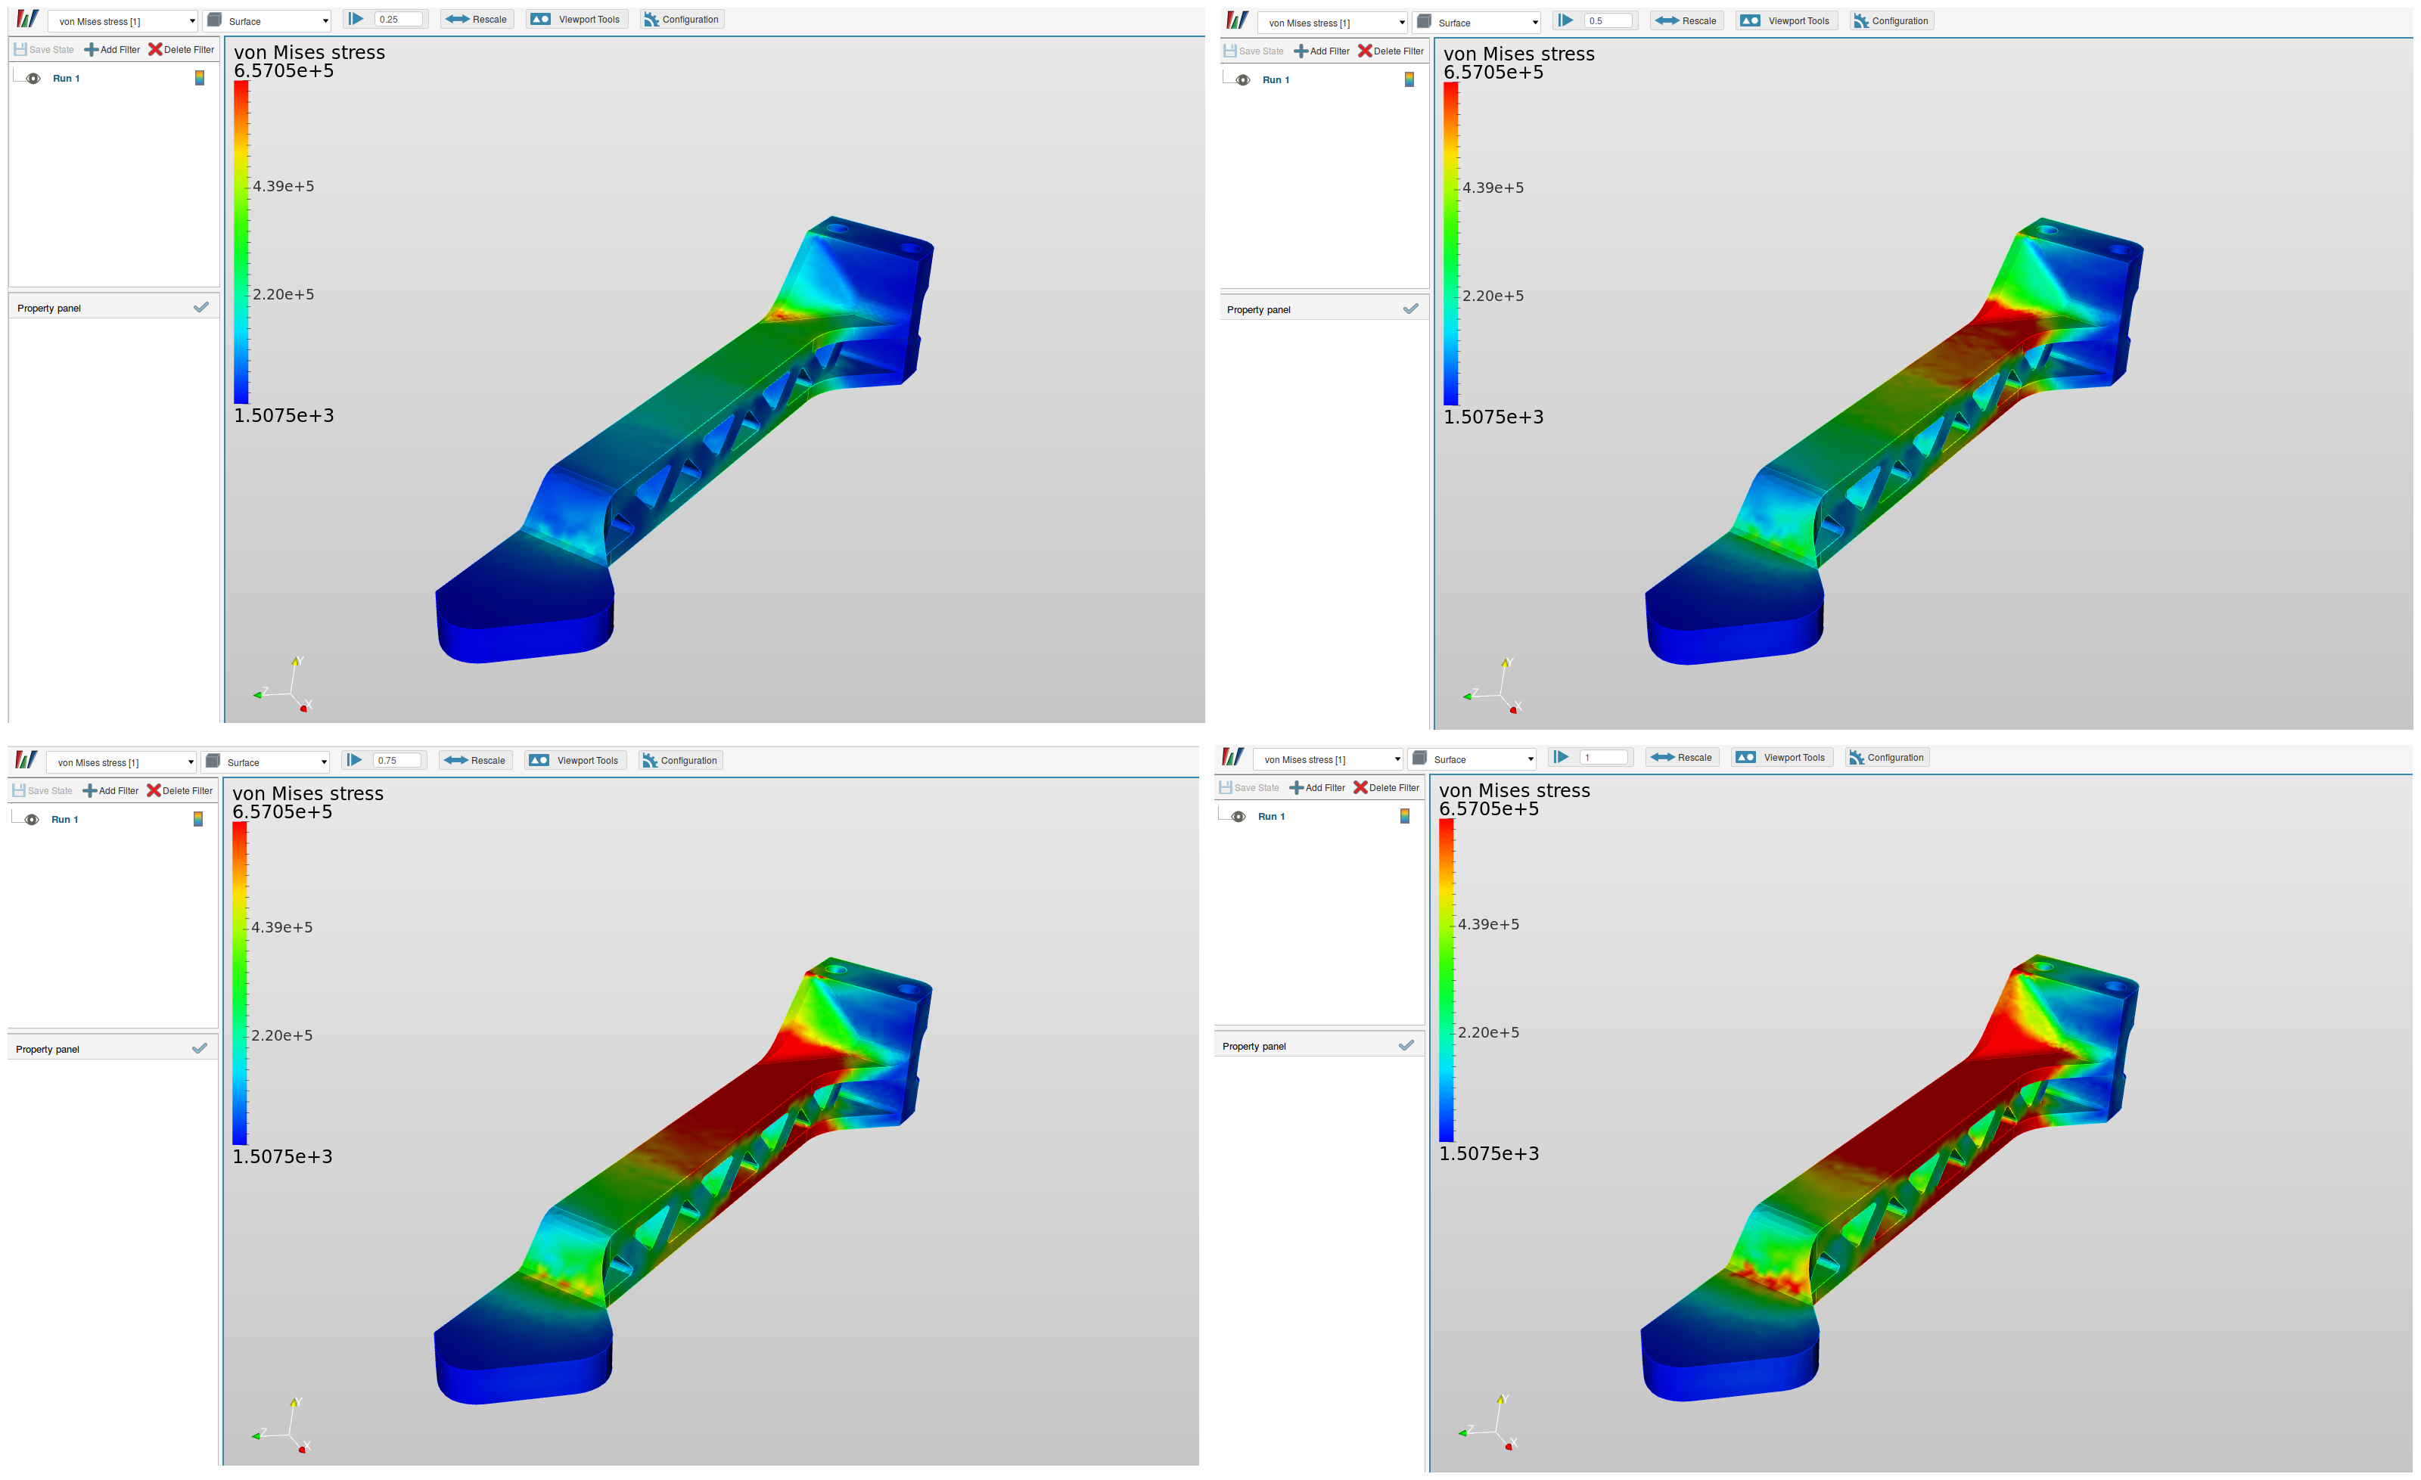Click Save State disk icon in the 0.25 panel
This screenshot has height=1480, width=2421.
(x=20, y=49)
